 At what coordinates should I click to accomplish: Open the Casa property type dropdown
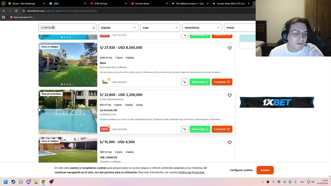click(x=160, y=28)
